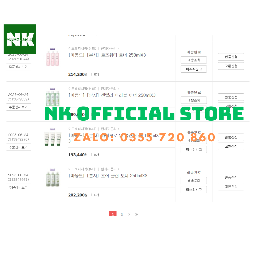Click 미수취신고 for the rose water toner order
The height and width of the screenshot is (255, 255).
click(194, 69)
